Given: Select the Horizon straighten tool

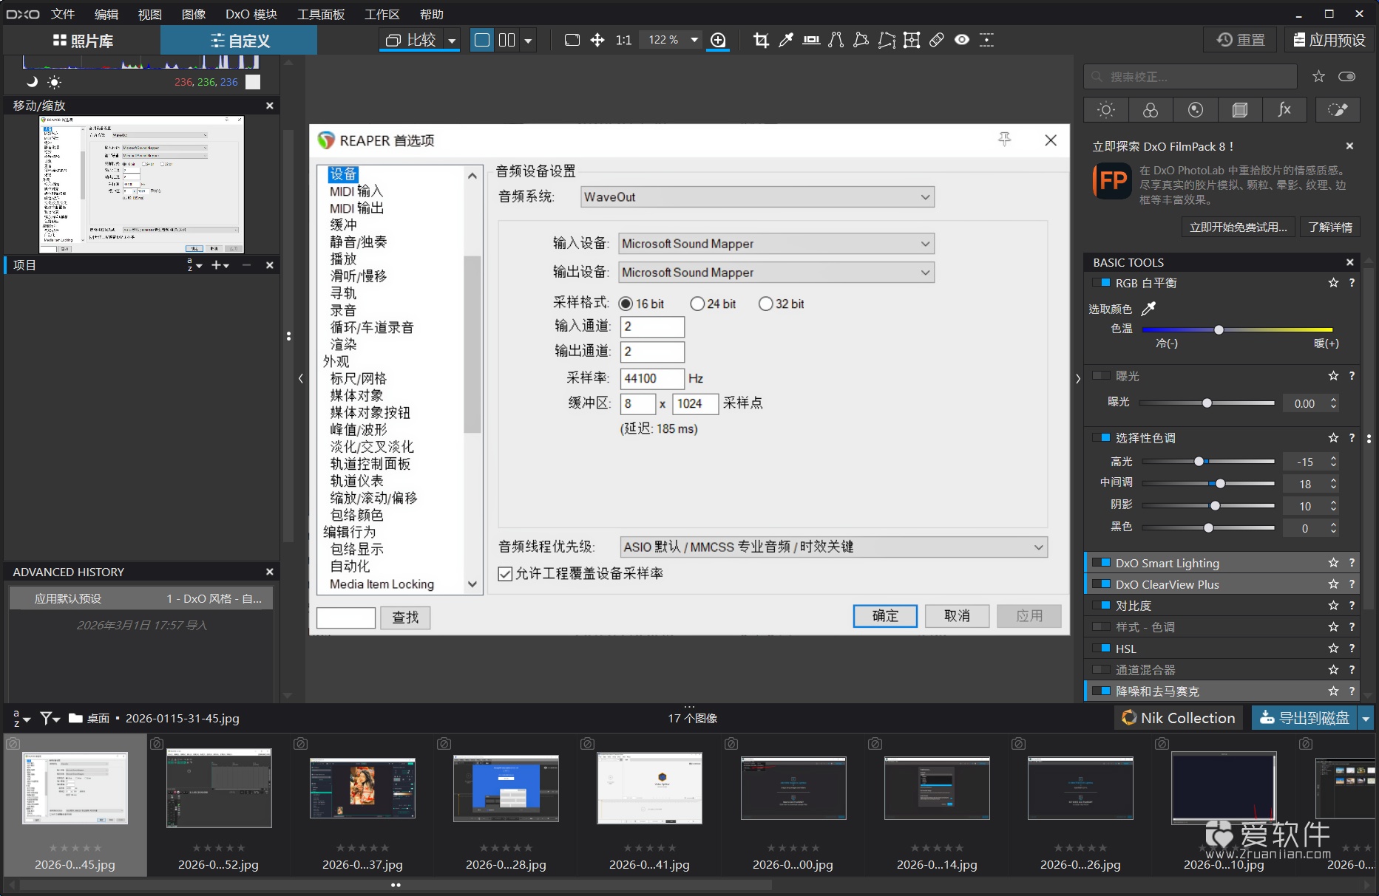Looking at the screenshot, I should 811,41.
